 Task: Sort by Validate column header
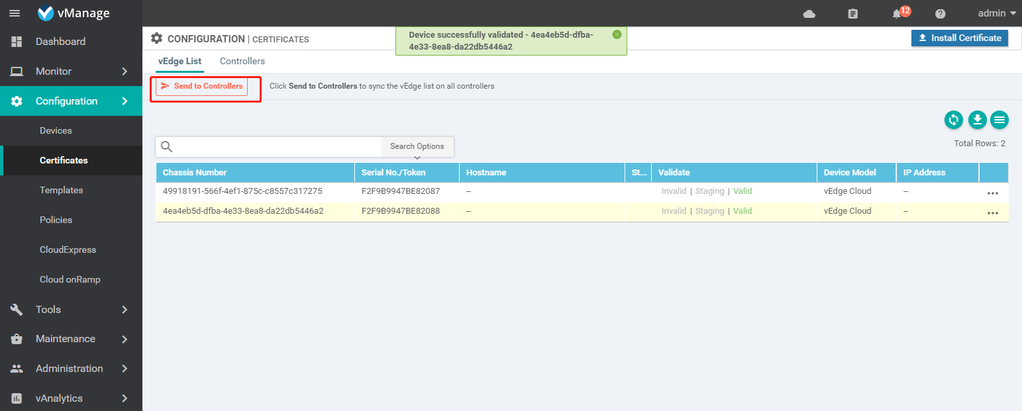pyautogui.click(x=734, y=172)
